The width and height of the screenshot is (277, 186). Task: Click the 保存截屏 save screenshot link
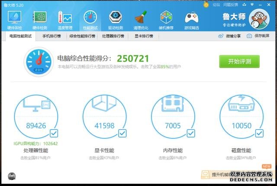tap(262, 36)
